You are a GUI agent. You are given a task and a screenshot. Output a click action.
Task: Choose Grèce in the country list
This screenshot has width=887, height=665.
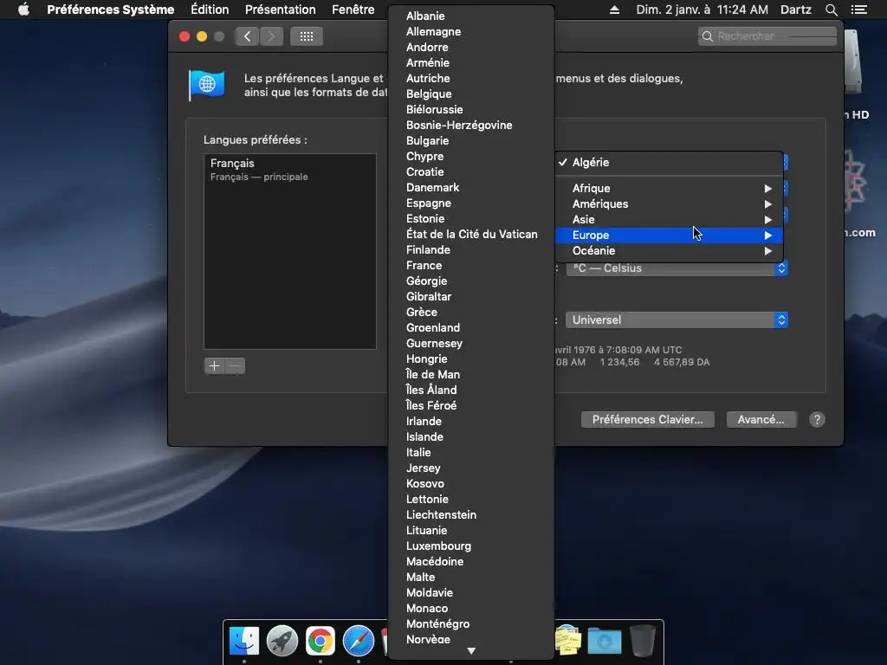470,313
